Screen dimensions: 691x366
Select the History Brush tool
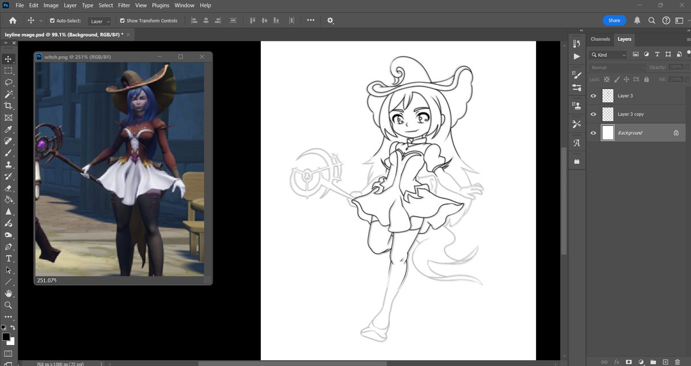click(8, 176)
